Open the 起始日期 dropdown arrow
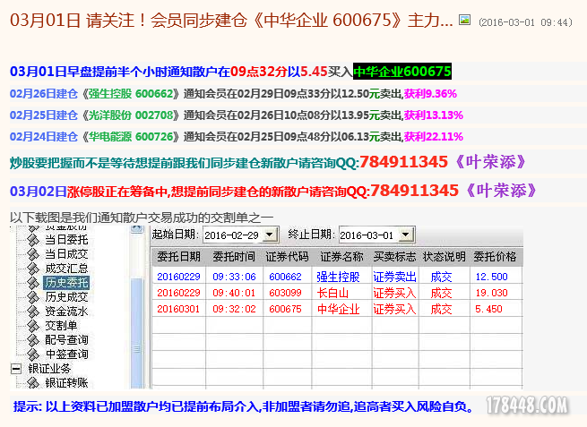Image resolution: width=587 pixels, height=427 pixels. pyautogui.click(x=269, y=235)
